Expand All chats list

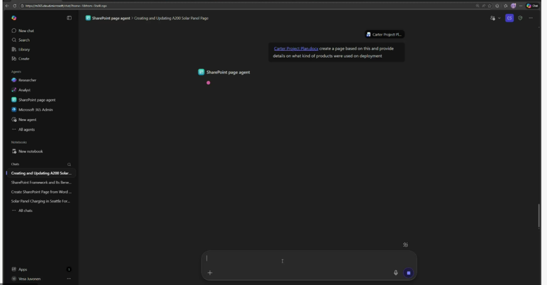22,210
